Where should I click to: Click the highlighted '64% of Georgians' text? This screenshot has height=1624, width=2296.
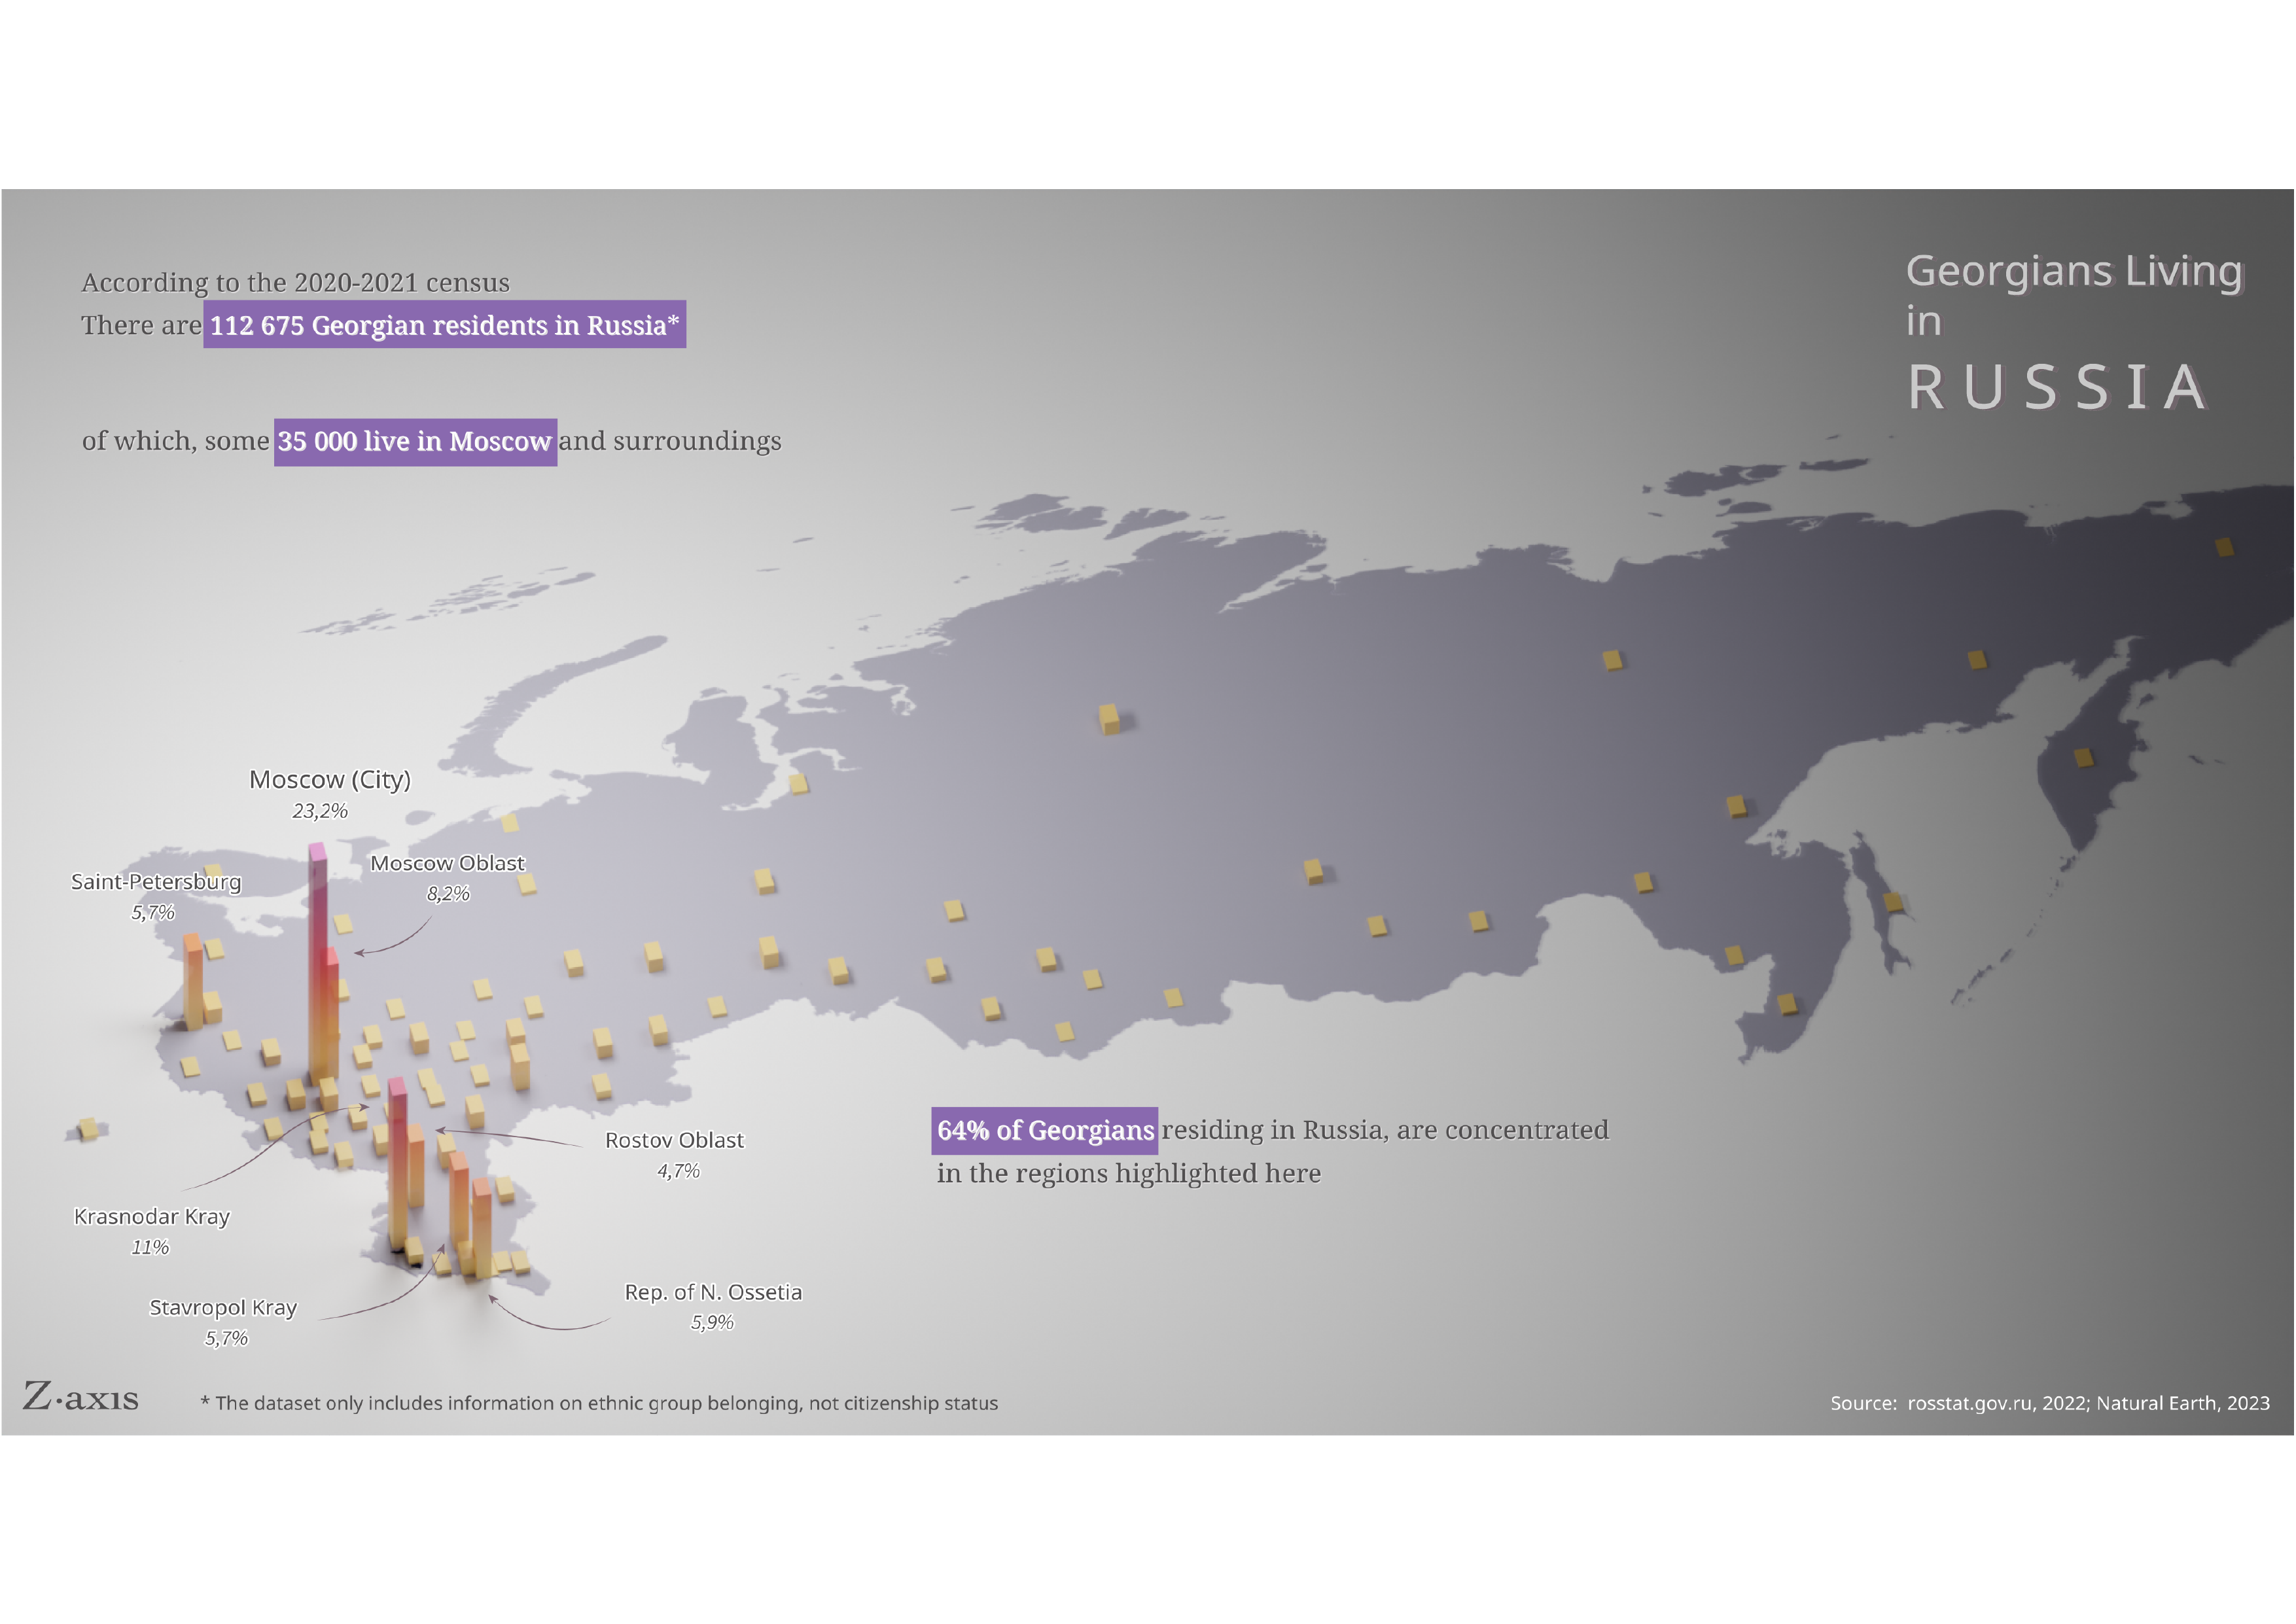point(1045,1131)
